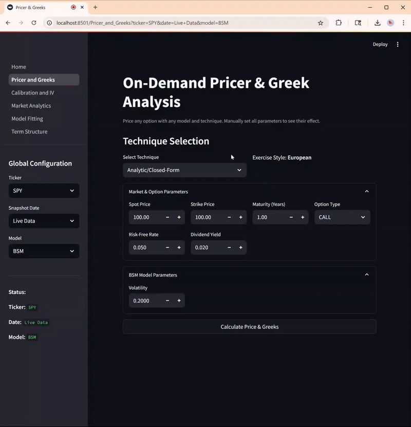Click the Exercise Style: European text
Screen dimensions: 411x427
coord(282,158)
